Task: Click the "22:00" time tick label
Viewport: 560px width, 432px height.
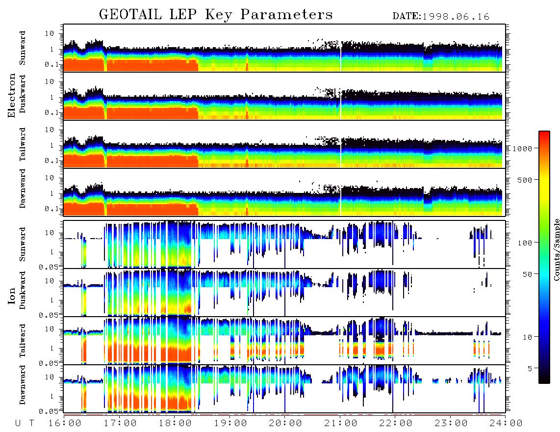Action: tap(396, 423)
